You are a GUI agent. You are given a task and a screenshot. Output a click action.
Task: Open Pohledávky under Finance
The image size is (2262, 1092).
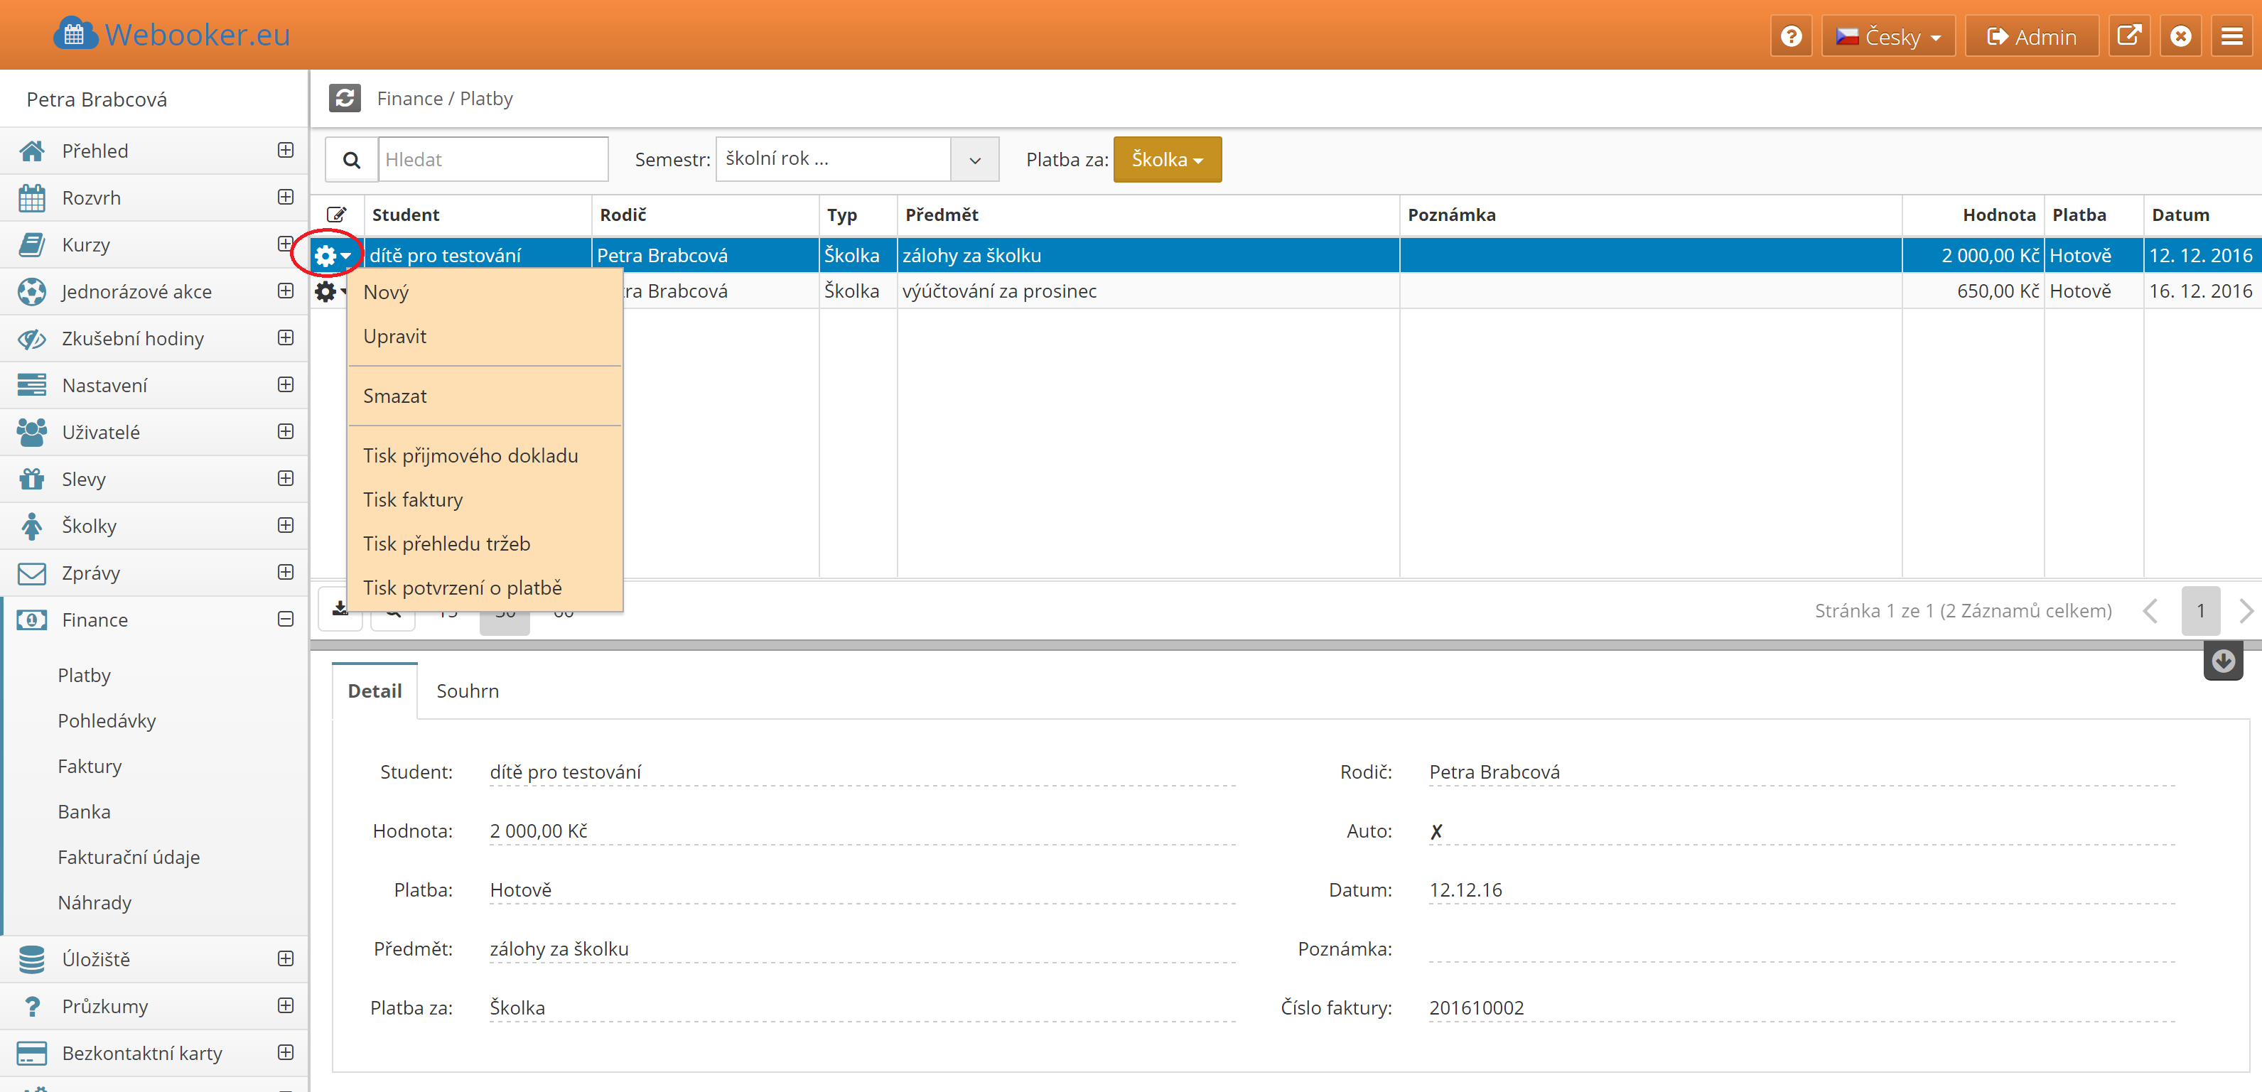(107, 720)
